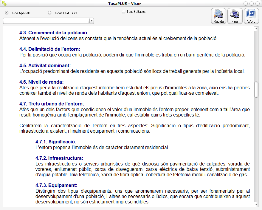
Task: Maximize the TasaPLUS Visor window
Action: click(x=252, y=4)
